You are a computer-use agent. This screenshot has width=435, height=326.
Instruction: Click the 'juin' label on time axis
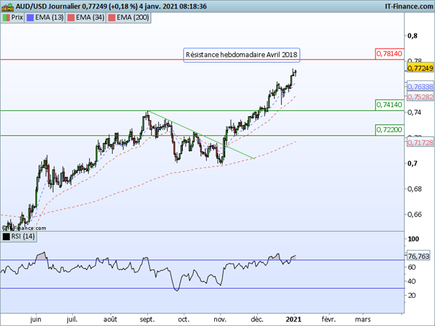coord(36,320)
